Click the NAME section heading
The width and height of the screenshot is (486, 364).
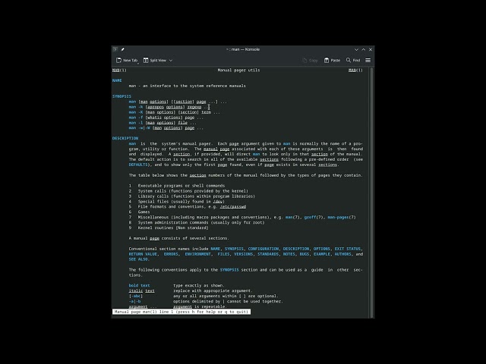point(117,80)
